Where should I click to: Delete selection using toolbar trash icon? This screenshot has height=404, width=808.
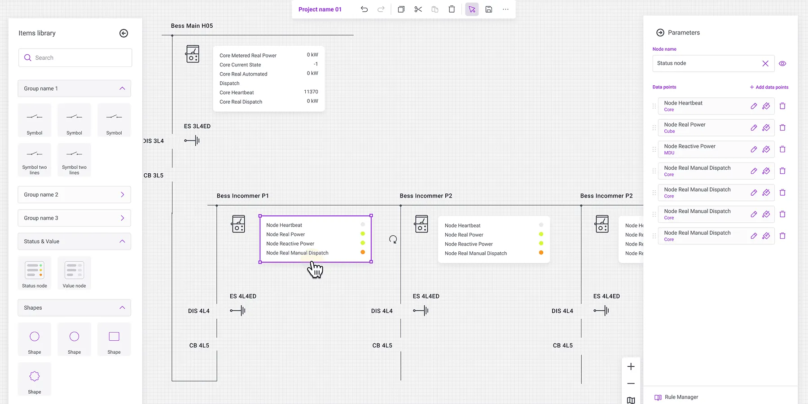[452, 9]
